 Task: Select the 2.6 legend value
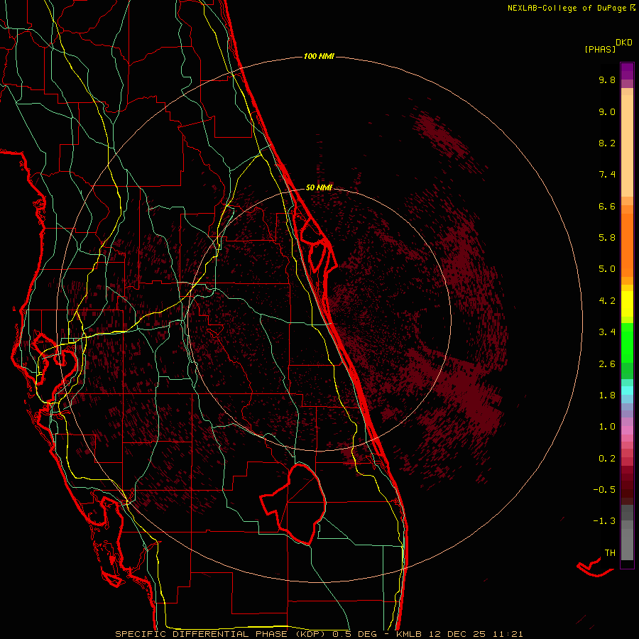coord(607,364)
